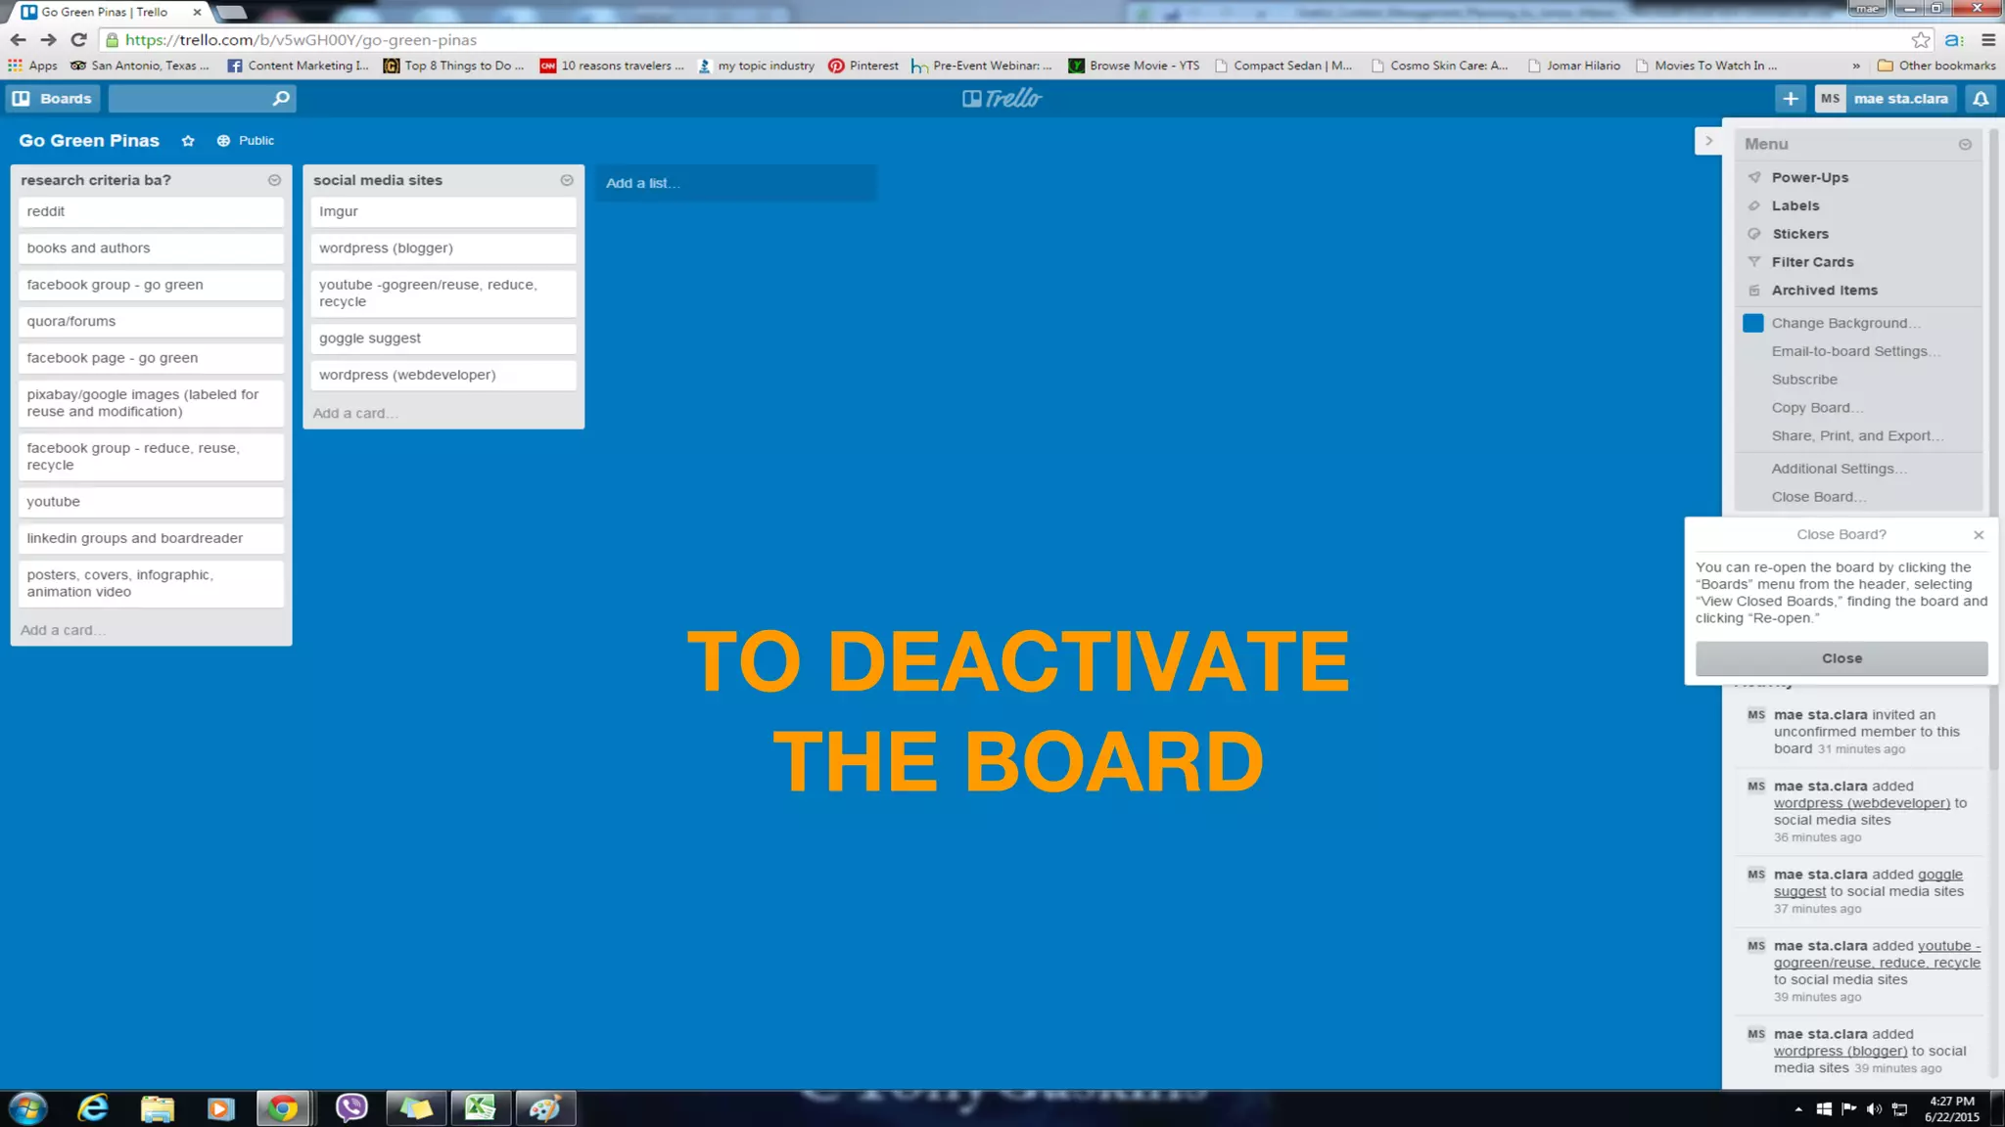This screenshot has height=1127, width=2005.
Task: Open mae sta.clara profile menu
Action: tap(1886, 99)
